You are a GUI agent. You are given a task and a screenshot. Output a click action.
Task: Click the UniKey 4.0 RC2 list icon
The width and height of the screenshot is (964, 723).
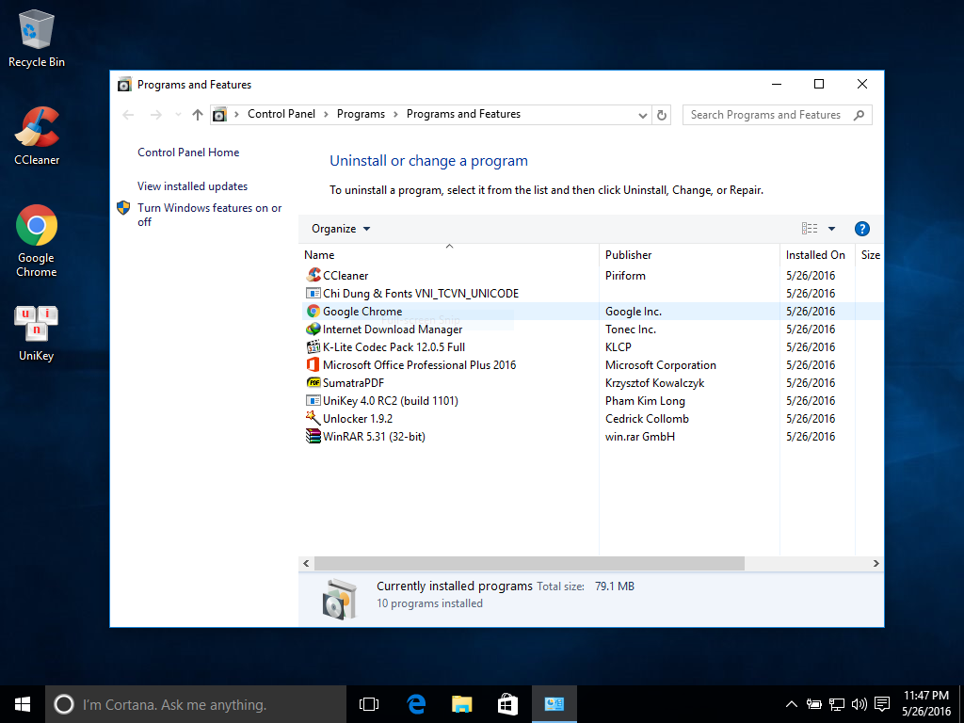coord(313,400)
